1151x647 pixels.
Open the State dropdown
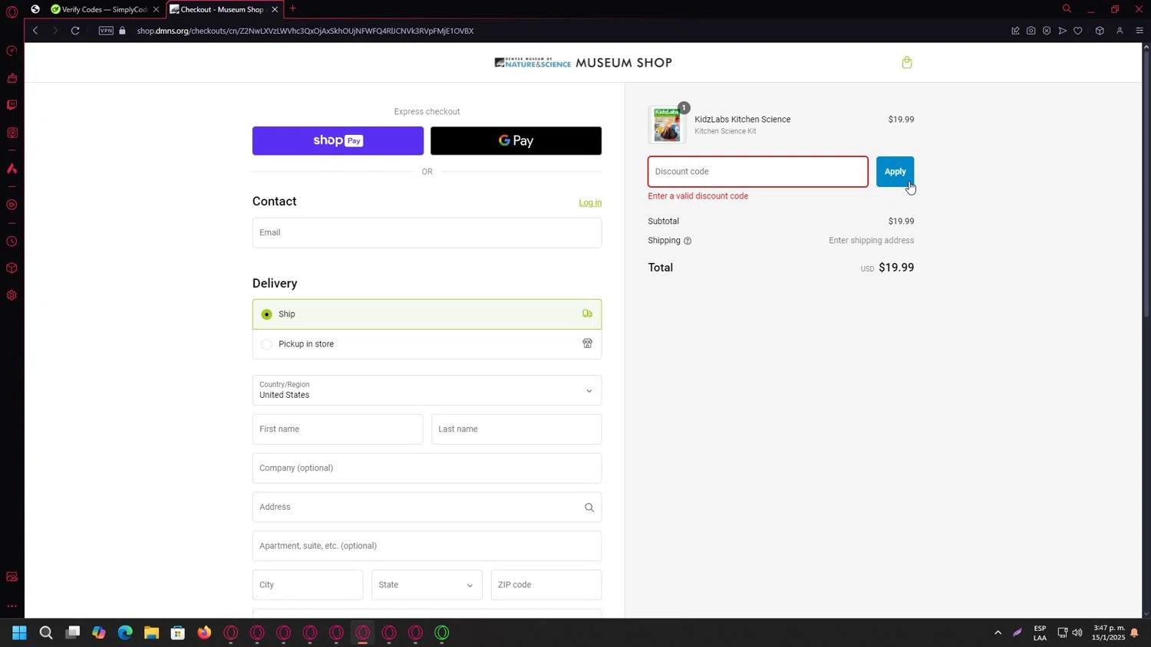(x=427, y=585)
